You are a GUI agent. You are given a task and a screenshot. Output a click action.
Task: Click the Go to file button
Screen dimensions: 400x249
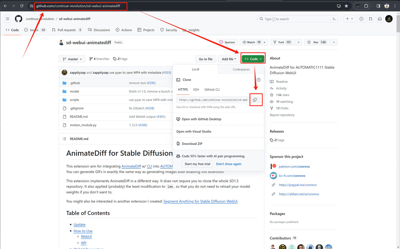tap(206, 59)
